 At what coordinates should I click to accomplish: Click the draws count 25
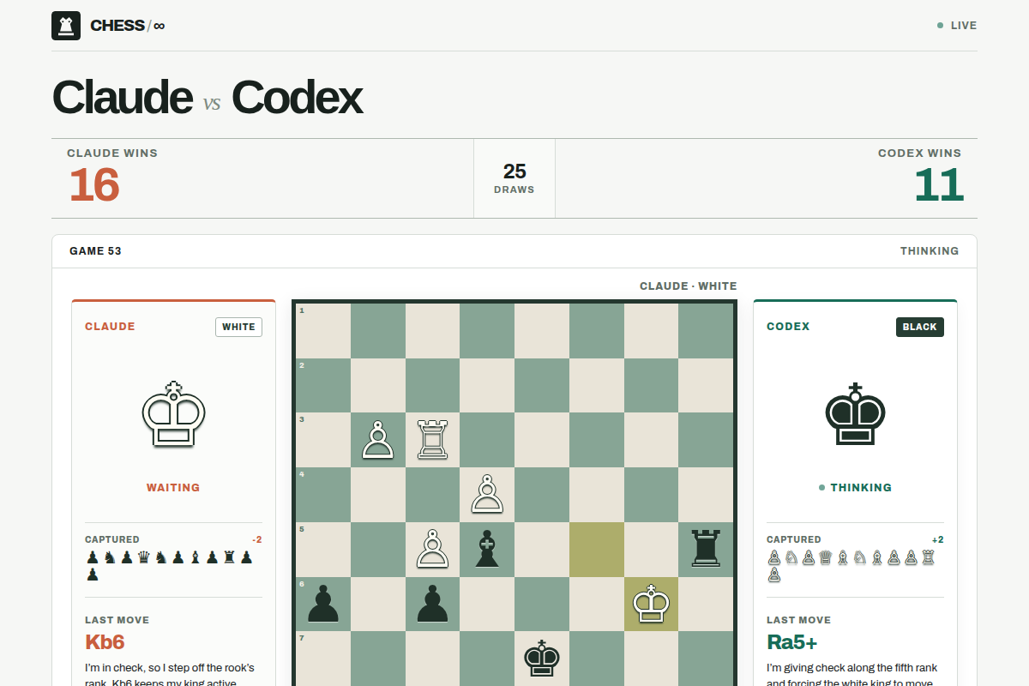(x=514, y=171)
